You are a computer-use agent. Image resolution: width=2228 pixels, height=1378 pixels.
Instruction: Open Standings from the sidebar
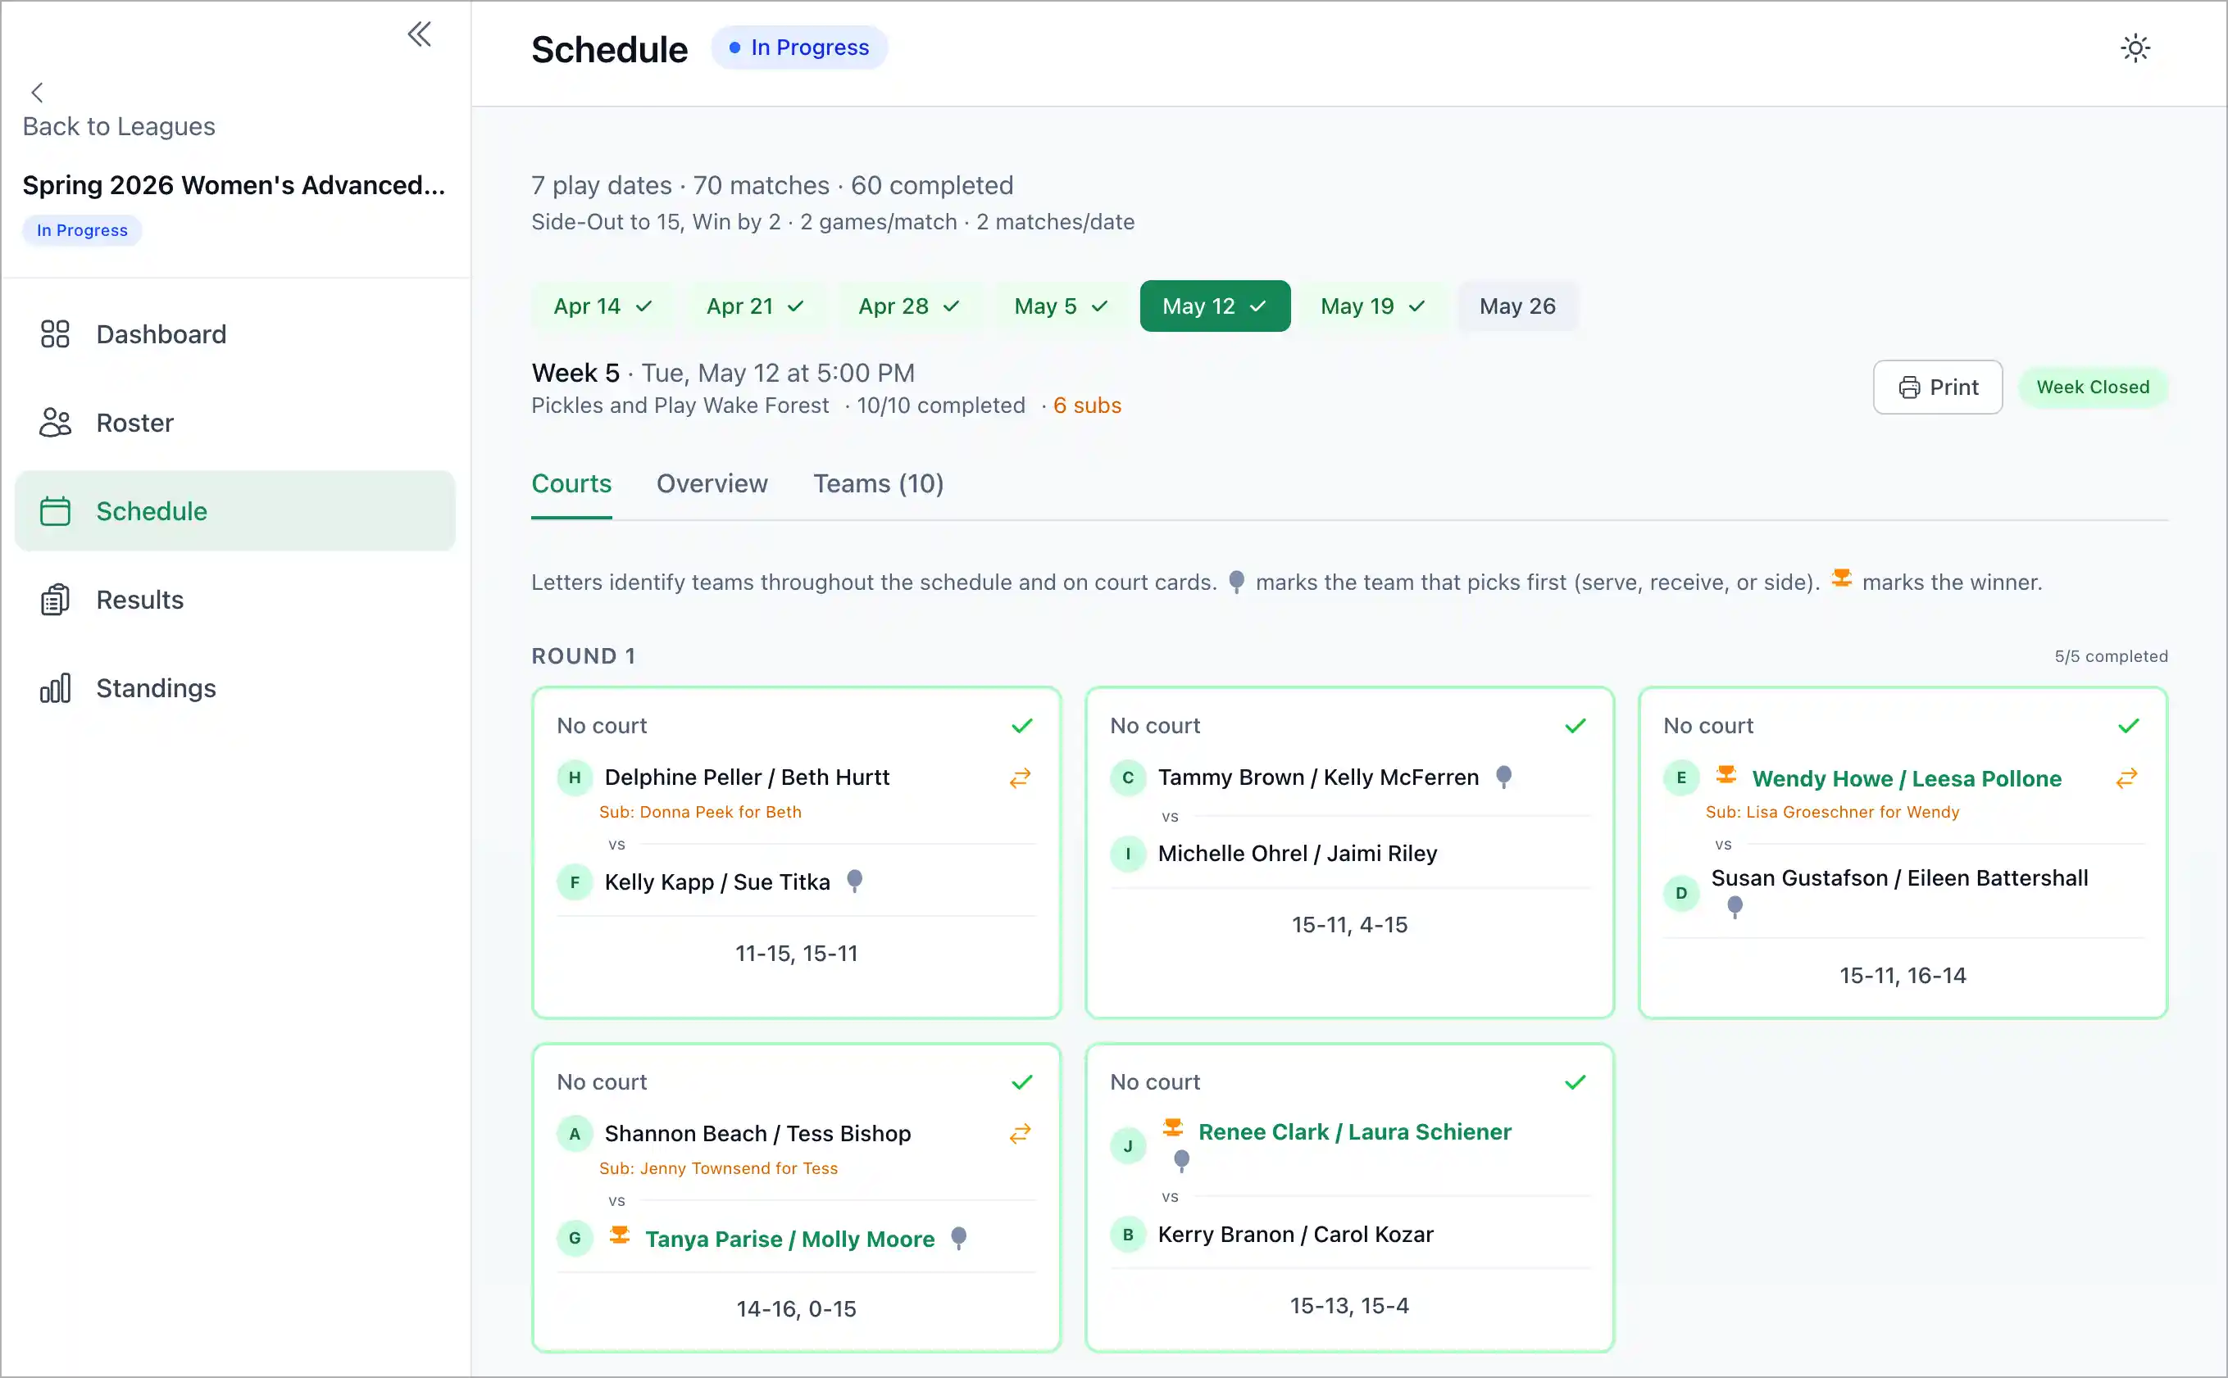(x=235, y=687)
